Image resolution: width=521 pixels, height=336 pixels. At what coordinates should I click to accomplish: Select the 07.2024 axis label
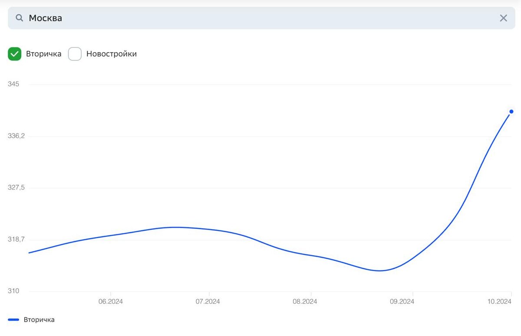pos(208,302)
